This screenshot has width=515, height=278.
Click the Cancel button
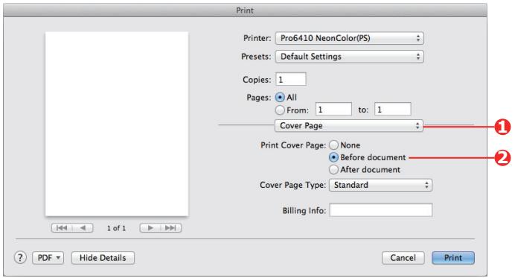[x=403, y=258]
